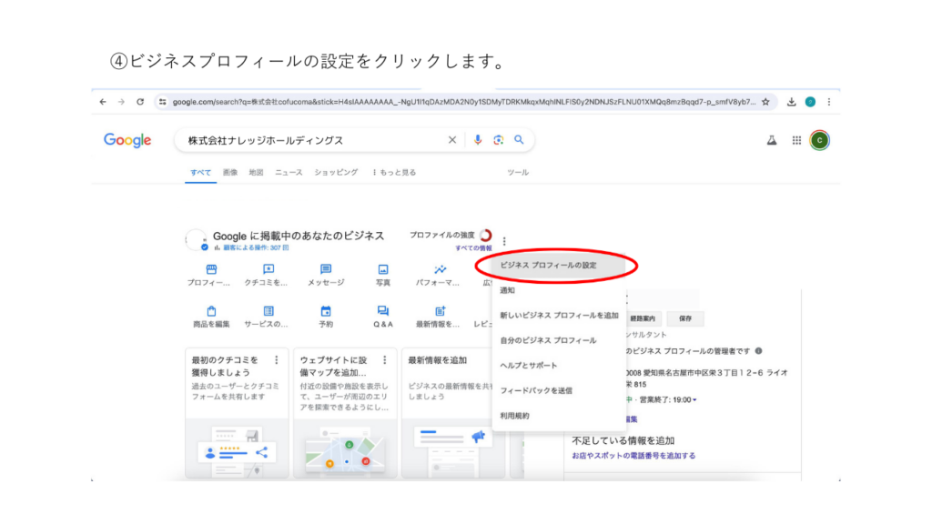Click the browser forward arrow
The image size is (932, 524).
tap(121, 102)
